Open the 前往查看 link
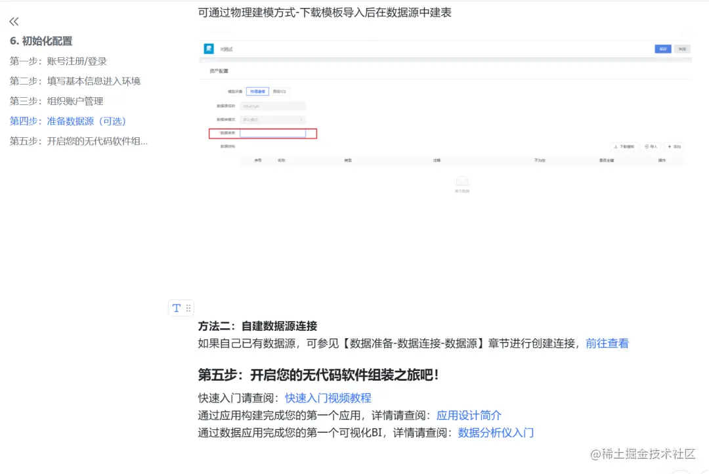This screenshot has height=474, width=709. (x=606, y=344)
